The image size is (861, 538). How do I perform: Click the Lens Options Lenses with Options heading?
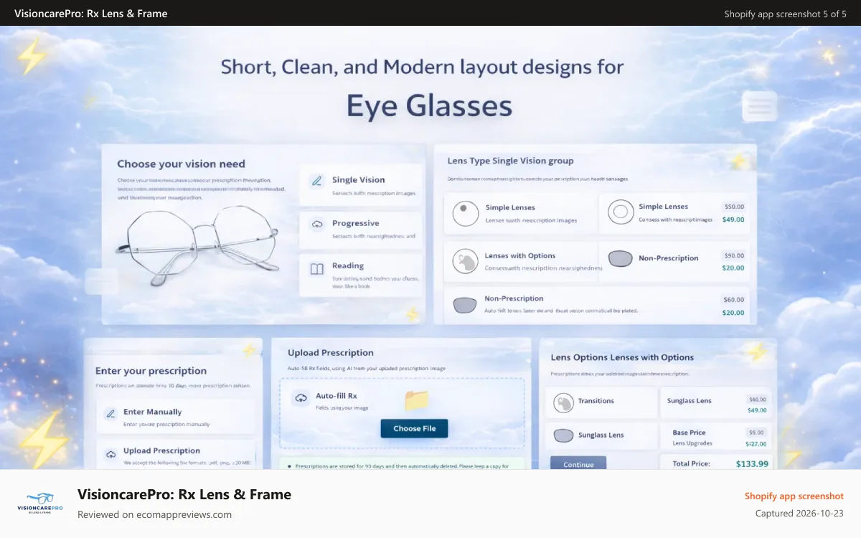[x=622, y=357]
